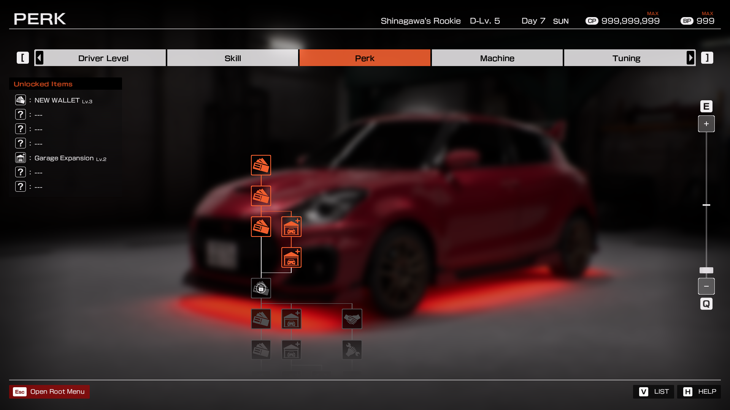Select the lower unlocked garage expansion node
Viewport: 730px width, 410px height.
[291, 257]
